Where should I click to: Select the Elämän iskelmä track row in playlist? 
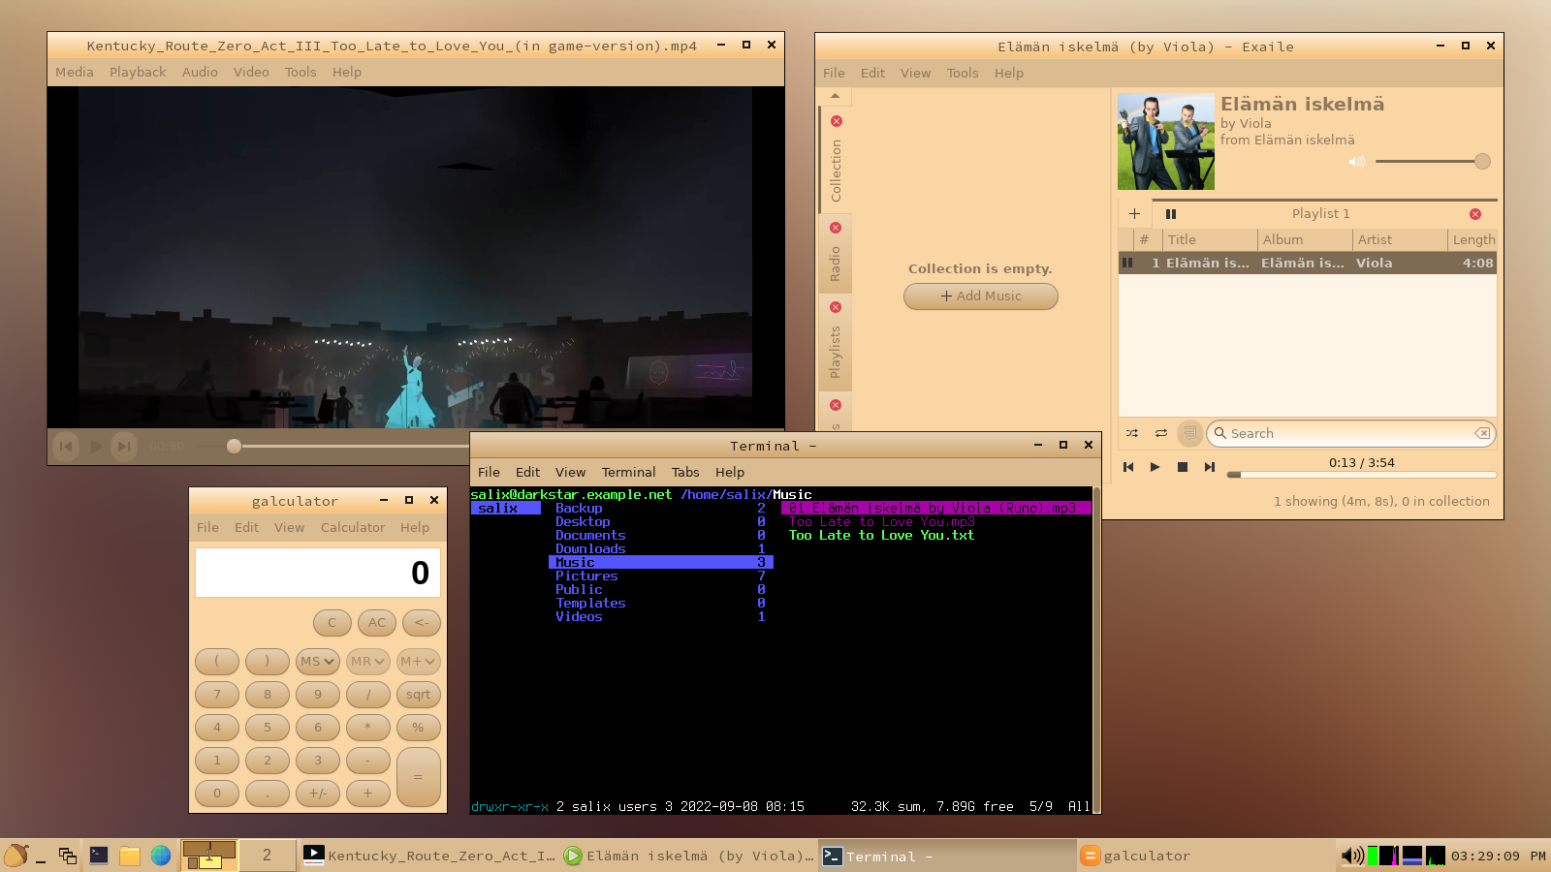[x=1308, y=263]
